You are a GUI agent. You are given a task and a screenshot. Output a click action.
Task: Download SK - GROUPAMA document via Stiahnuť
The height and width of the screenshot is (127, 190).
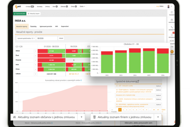click(158, 104)
